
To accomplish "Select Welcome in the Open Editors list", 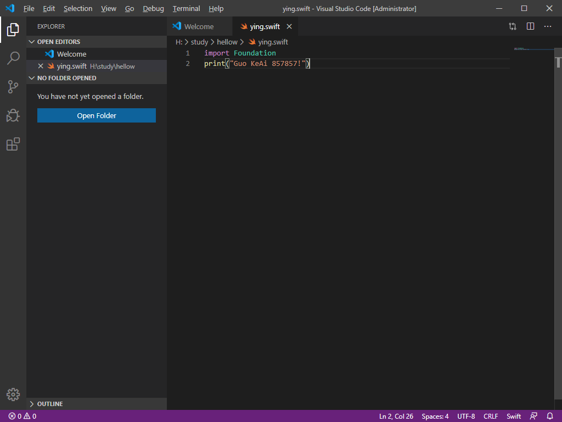I will 97,54.
